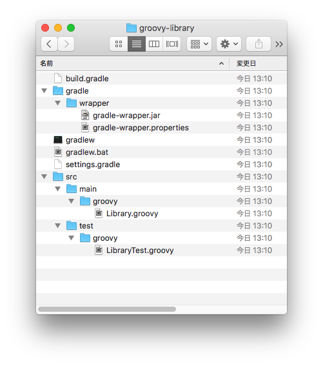This screenshot has width=323, height=366.
Task: Collapse the test folder
Action: pos(58,226)
